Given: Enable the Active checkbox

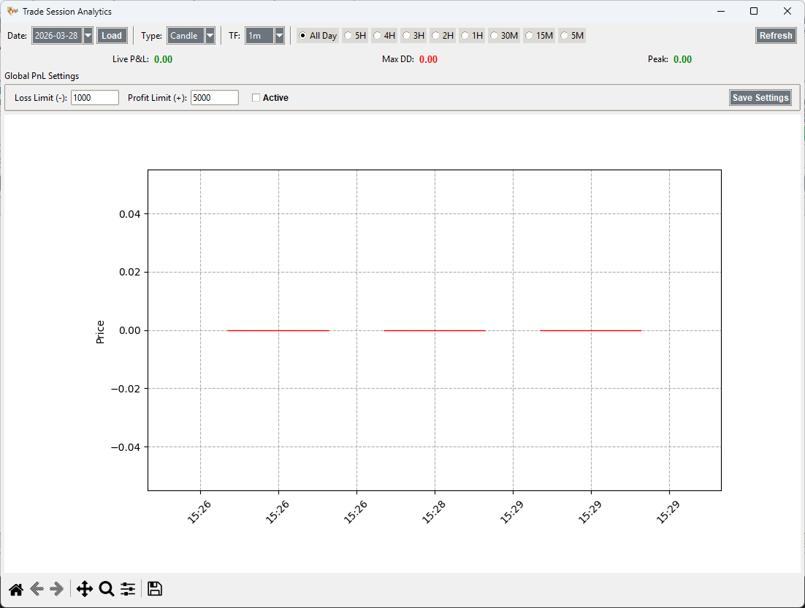Looking at the screenshot, I should click(x=256, y=97).
